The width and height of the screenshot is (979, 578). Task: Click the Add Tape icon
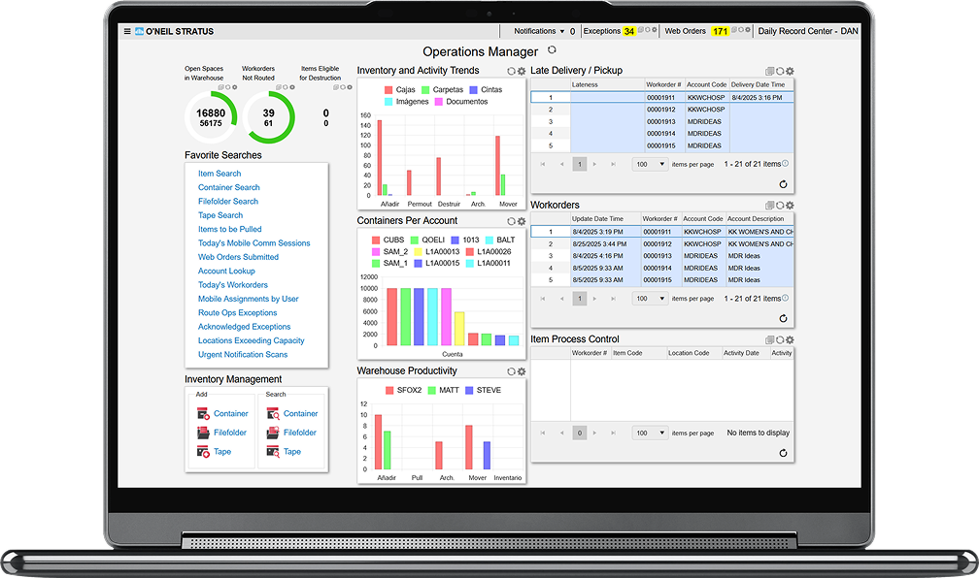coord(203,452)
